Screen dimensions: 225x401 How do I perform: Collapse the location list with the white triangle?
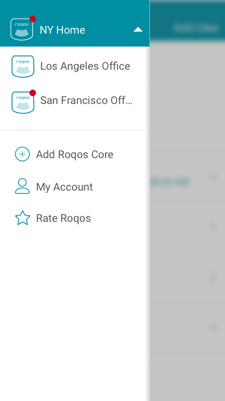(x=138, y=29)
